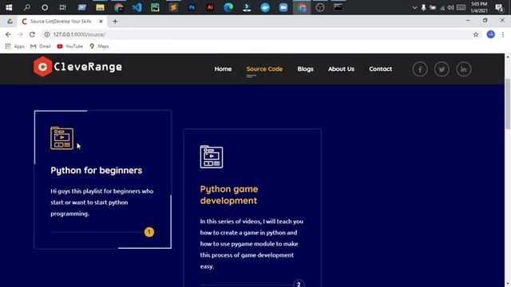Image resolution: width=511 pixels, height=287 pixels.
Task: Open Microsoft Edge from taskbar
Action: coord(228,7)
